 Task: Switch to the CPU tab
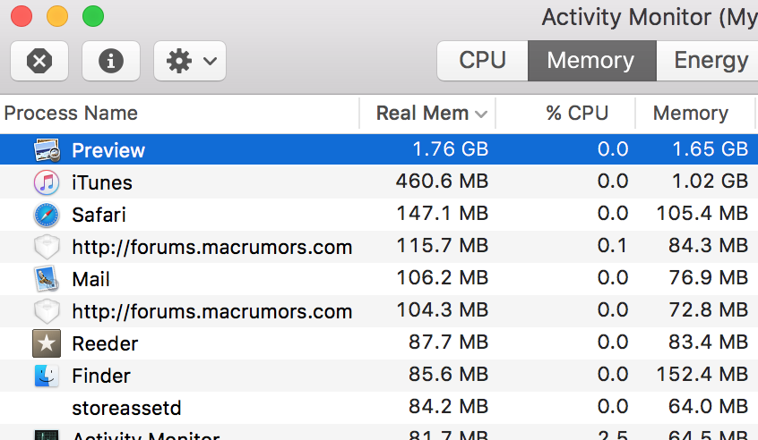coord(482,61)
